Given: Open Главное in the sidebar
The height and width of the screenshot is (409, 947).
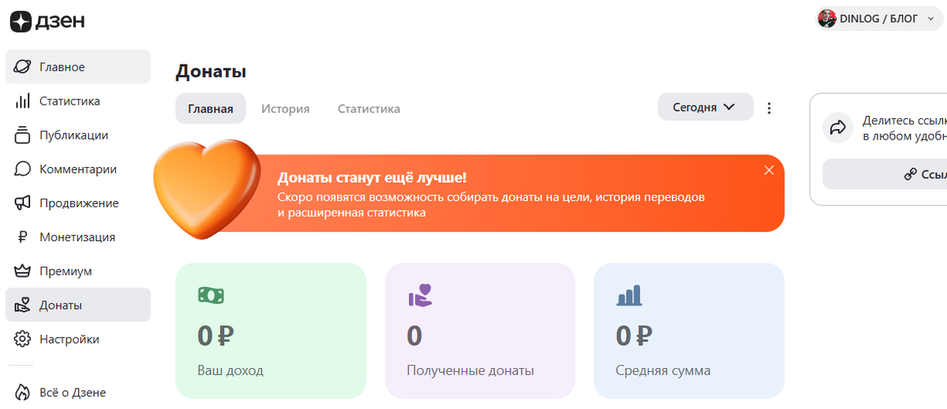Looking at the screenshot, I should [78, 67].
